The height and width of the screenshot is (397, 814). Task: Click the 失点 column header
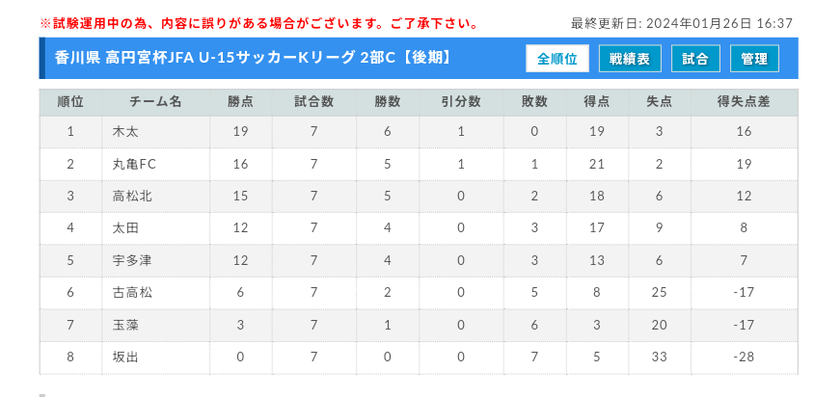(659, 101)
